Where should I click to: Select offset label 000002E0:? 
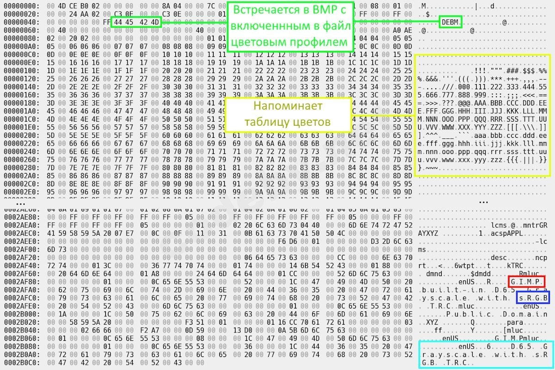point(21,192)
